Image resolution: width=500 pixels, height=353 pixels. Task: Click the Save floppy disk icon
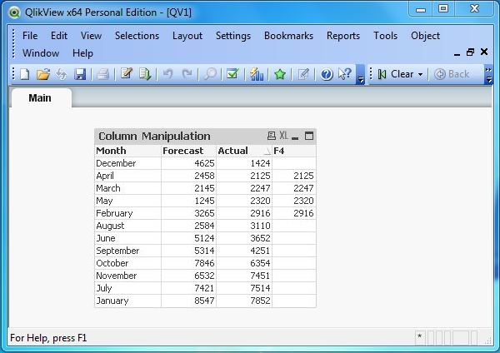[80, 74]
